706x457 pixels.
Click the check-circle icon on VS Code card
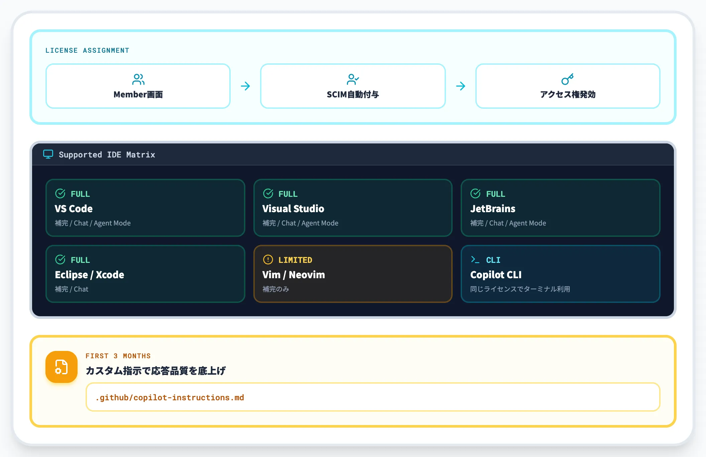60,193
